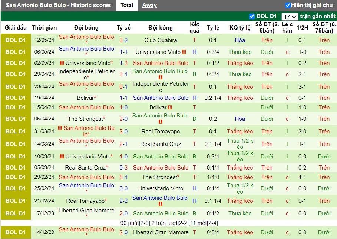
Task: Click Dưới in last column on 10/03/24
Action: pyautogui.click(x=324, y=157)
